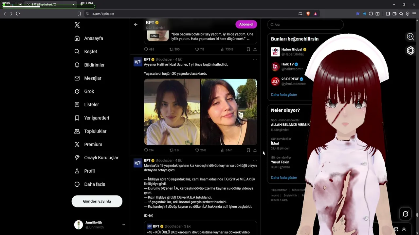Open the right photo in Ayşenur Halil post

229,112
